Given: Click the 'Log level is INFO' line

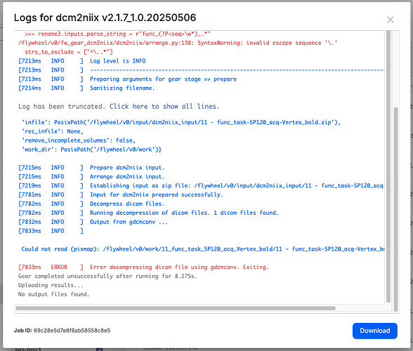Looking at the screenshot, I should point(82,61).
